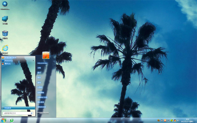This screenshot has height=123, width=197.
Task: Open 文档 in Start menu
Action: pos(39,68)
